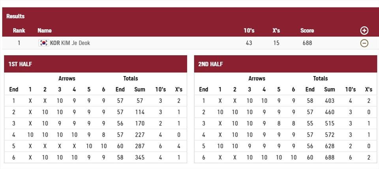Click the 10's header in the Results bar
Image resolution: width=379 pixels, height=169 pixels.
249,31
